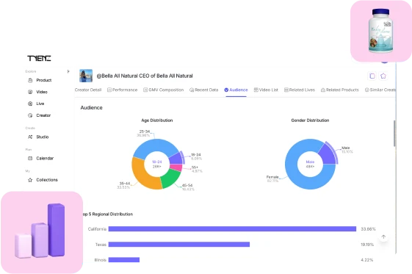Switch to the Performance tab
The width and height of the screenshot is (412, 274).
[122, 90]
